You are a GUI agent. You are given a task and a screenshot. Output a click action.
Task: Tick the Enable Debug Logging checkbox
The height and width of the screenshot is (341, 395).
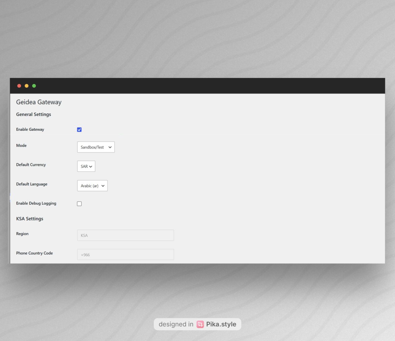79,204
